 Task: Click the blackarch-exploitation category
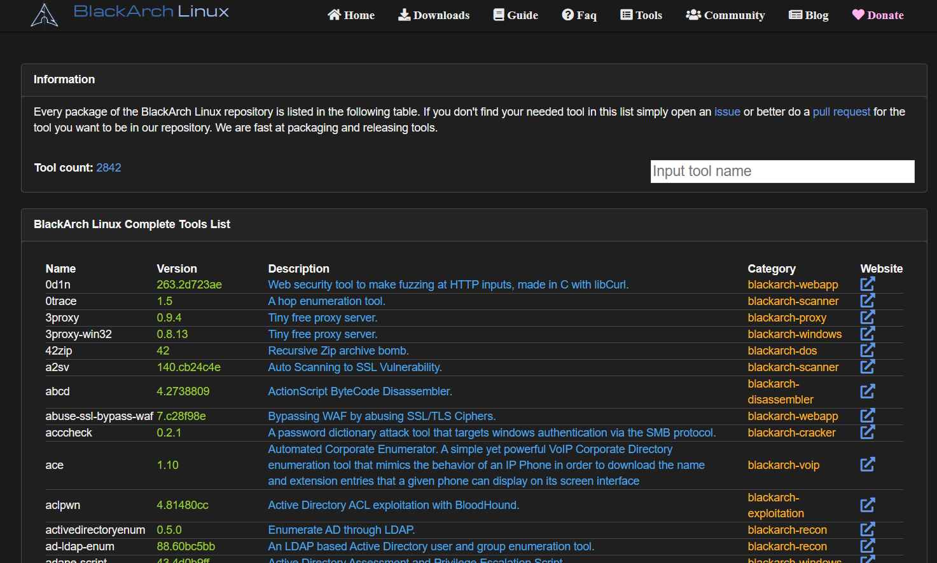[x=775, y=505]
